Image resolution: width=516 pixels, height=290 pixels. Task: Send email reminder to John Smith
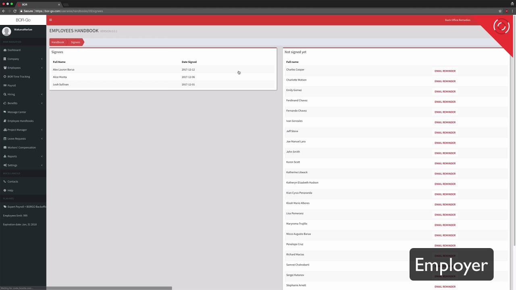point(445,153)
